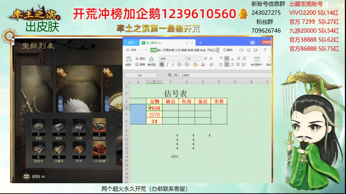Screen dimensions: 346x194
Task: Toggle Italic formatting
Action: coord(167,64)
